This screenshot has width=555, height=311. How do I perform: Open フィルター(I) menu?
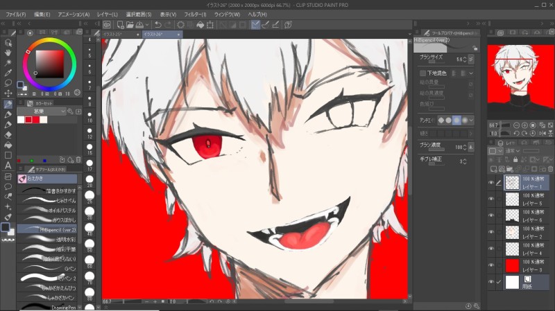pos(195,15)
